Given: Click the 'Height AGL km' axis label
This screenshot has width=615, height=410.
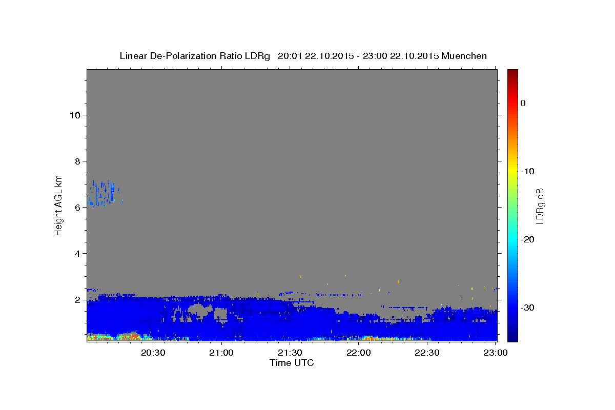Looking at the screenshot, I should point(59,204).
